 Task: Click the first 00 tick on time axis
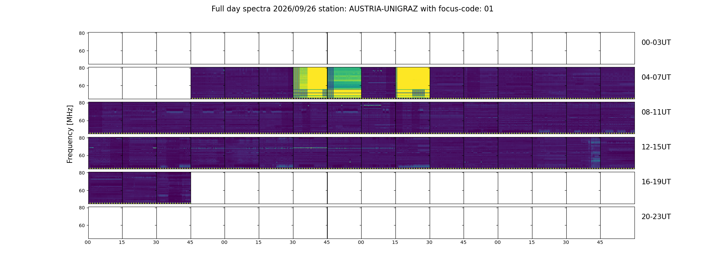(88, 242)
